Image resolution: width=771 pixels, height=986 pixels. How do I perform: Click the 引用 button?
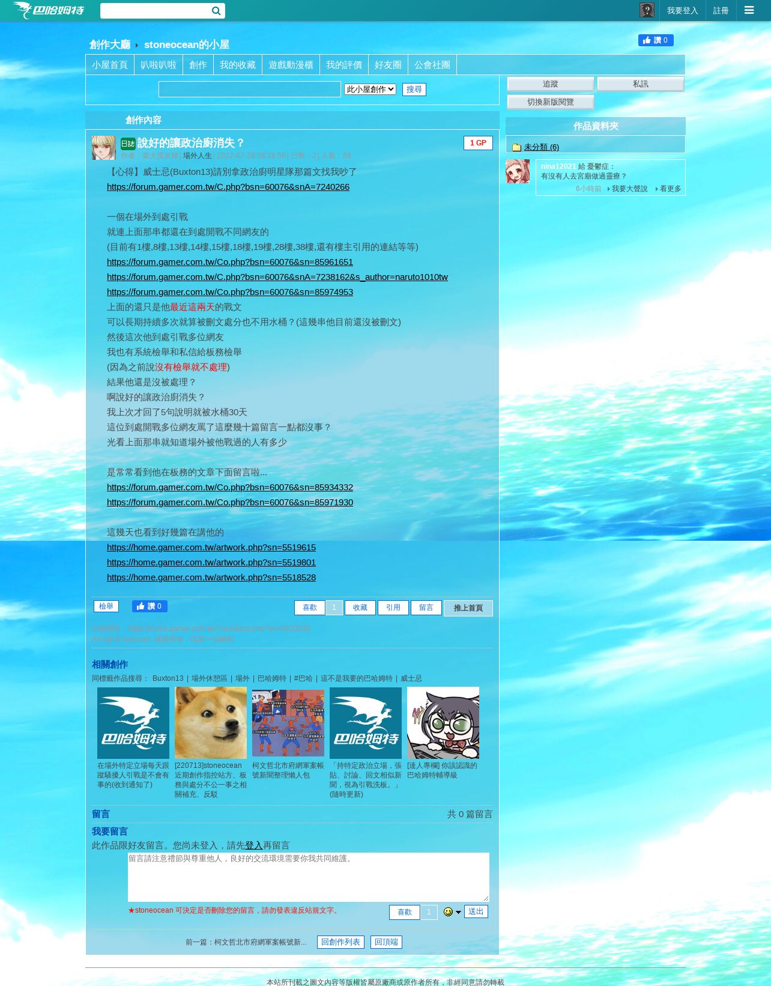pyautogui.click(x=393, y=608)
